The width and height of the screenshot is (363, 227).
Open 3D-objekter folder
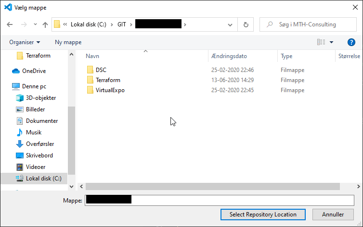coord(41,98)
